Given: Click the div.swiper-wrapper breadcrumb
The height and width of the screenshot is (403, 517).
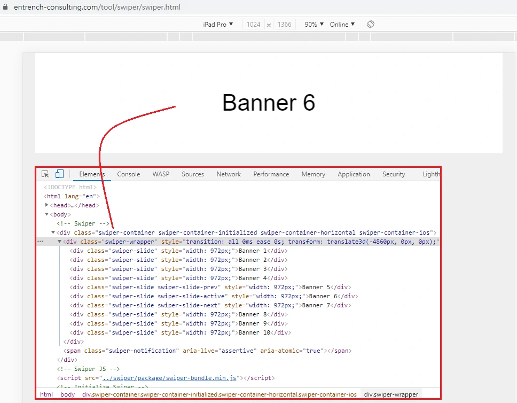Looking at the screenshot, I should [391, 394].
